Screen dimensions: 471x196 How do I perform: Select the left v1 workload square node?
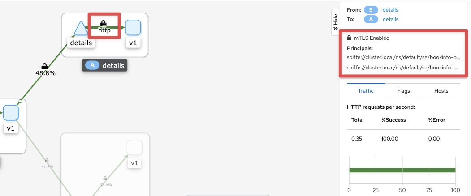tap(11, 113)
